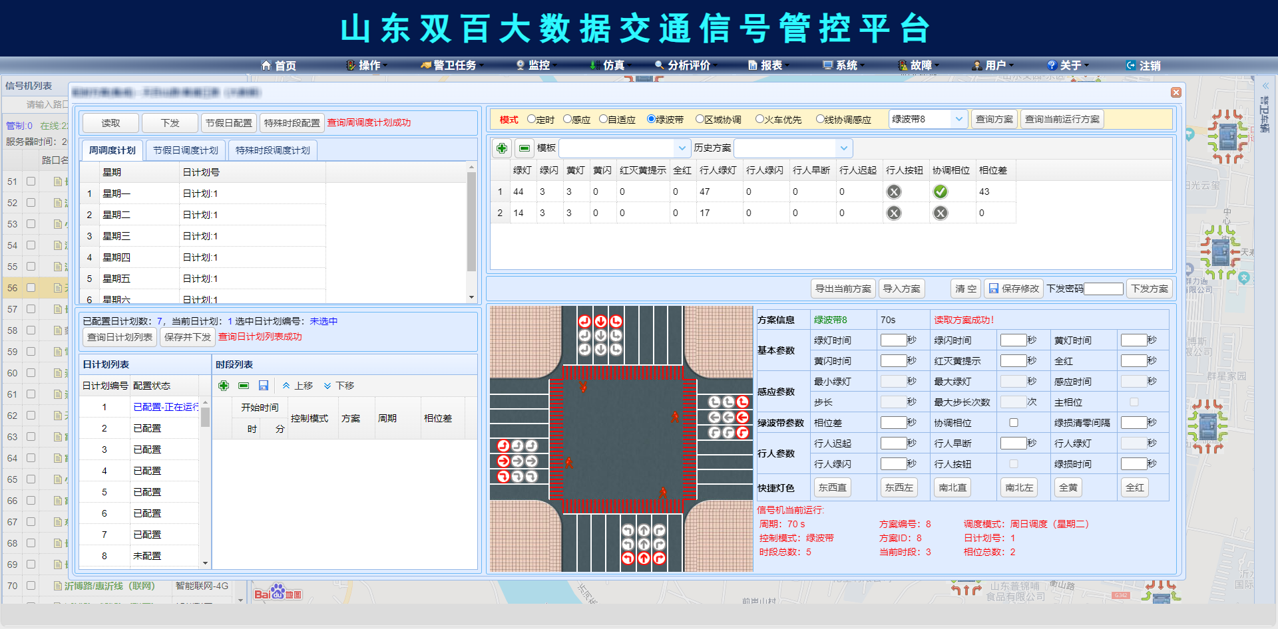Click the 查询当前运行方案 button
This screenshot has width=1278, height=629.
click(x=1062, y=119)
